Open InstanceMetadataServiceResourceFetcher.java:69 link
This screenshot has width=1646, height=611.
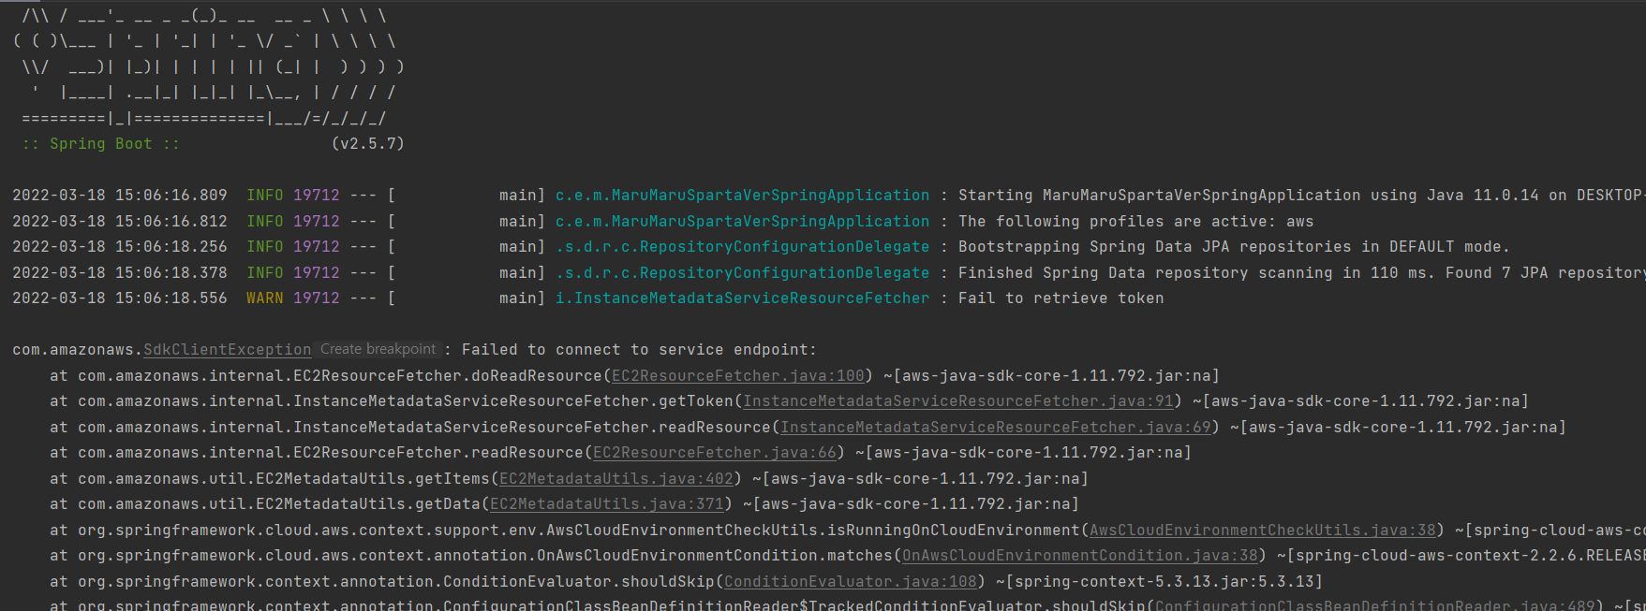[996, 428]
